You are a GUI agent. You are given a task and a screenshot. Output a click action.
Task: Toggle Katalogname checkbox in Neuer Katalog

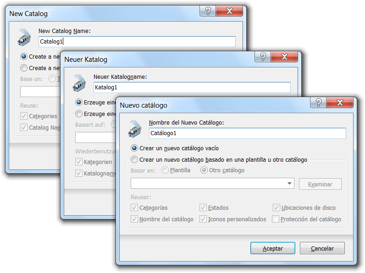click(79, 173)
